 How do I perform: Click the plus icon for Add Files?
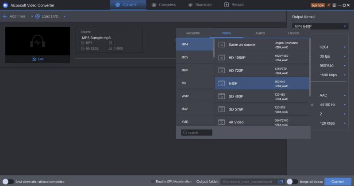[x=5, y=16]
